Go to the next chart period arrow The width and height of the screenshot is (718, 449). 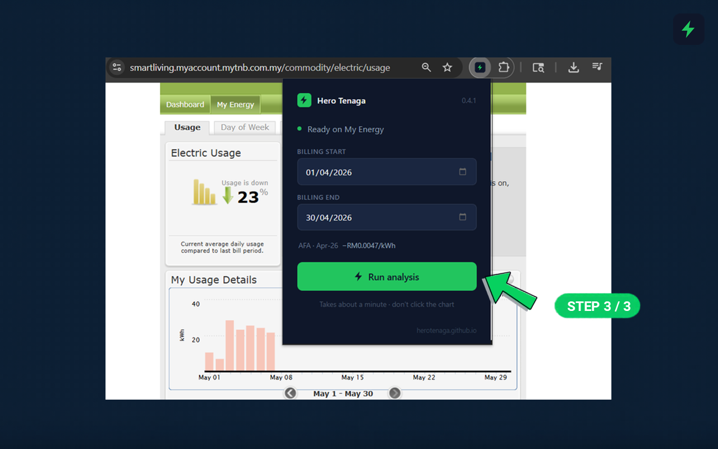[395, 393]
